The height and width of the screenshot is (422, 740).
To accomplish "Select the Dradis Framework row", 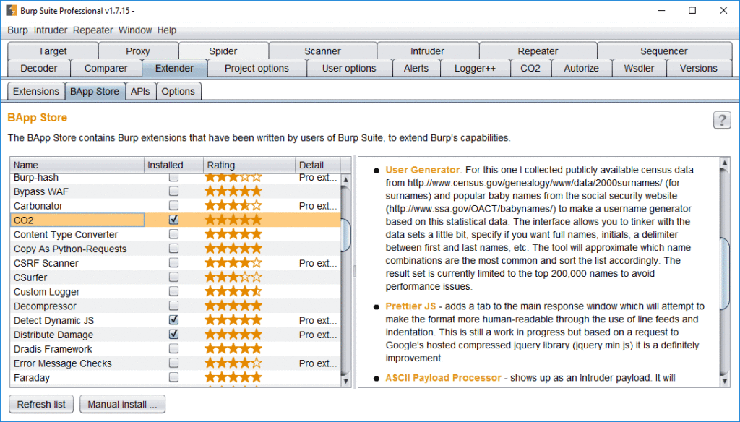I will [x=176, y=349].
